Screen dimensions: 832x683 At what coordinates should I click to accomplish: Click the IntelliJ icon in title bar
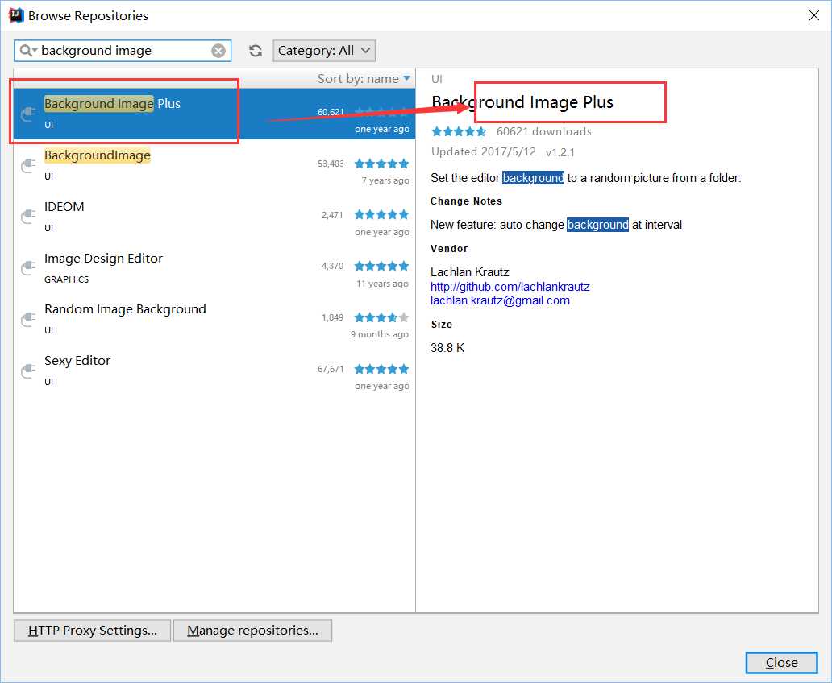click(16, 15)
